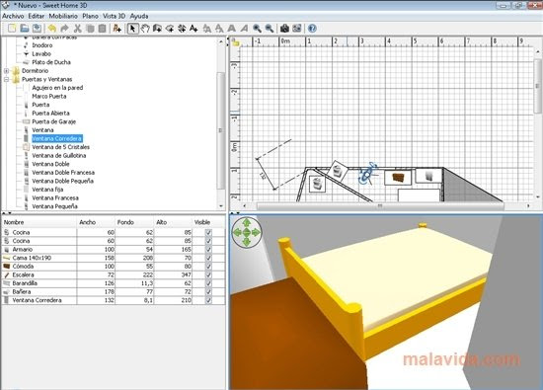
Task: Toggle Visible checkbox for Ventana Corredera
Action: click(x=208, y=300)
